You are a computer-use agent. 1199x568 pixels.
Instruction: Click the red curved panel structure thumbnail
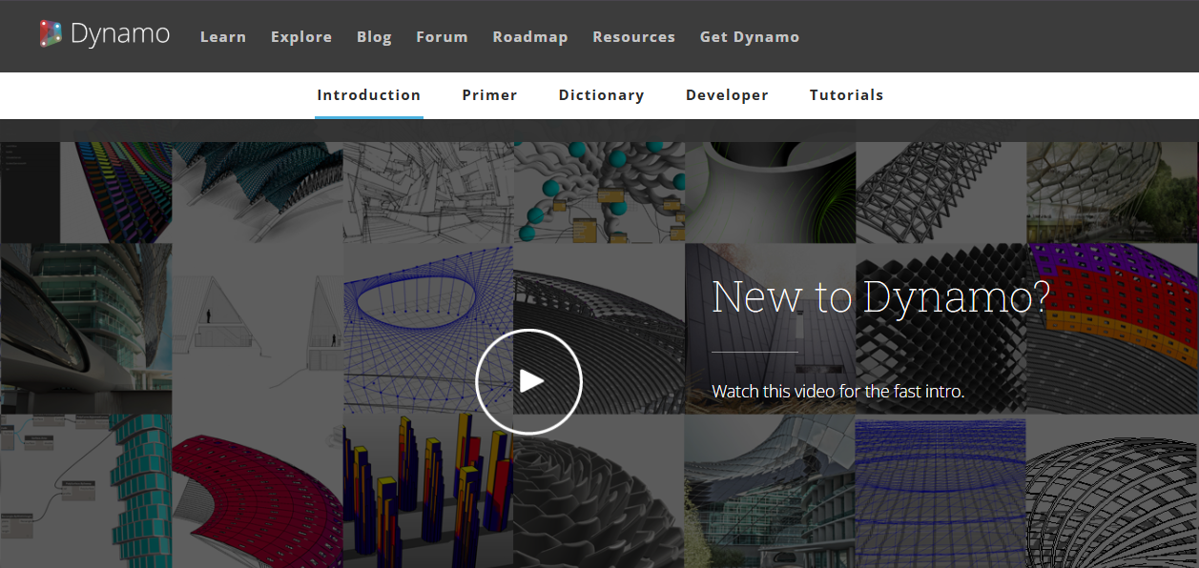click(x=258, y=491)
